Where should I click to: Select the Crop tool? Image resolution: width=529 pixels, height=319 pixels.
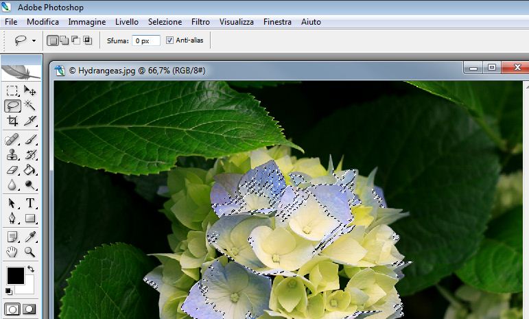click(x=12, y=121)
